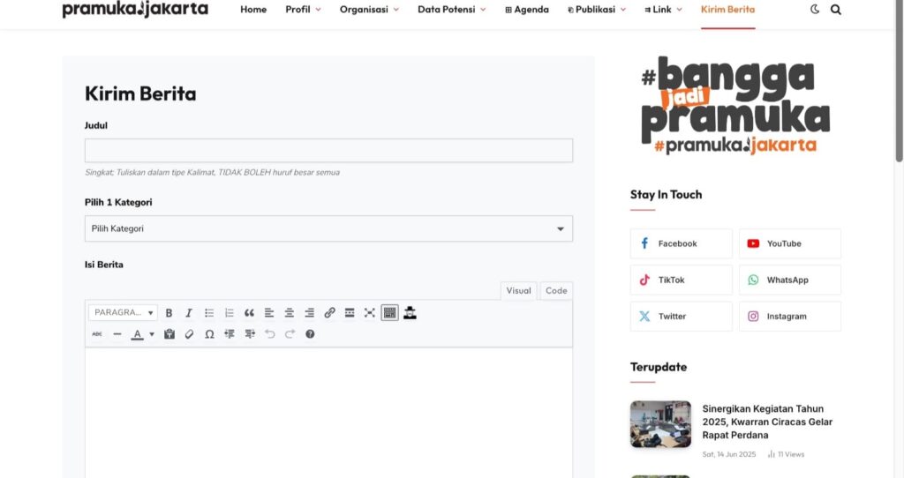Apply the text color (A icon)
The height and width of the screenshot is (478, 904).
[x=137, y=334]
